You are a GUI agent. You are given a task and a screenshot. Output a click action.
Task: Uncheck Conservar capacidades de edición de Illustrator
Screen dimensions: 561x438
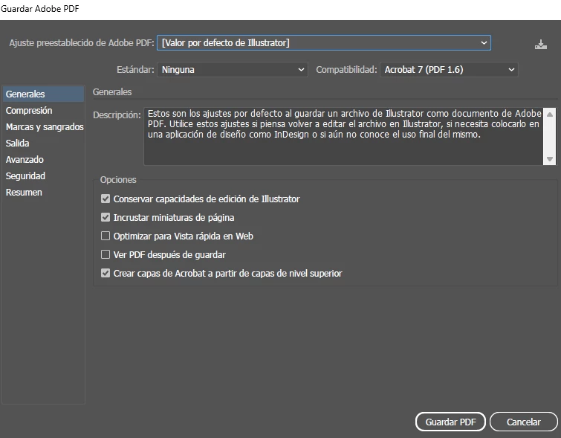(106, 199)
